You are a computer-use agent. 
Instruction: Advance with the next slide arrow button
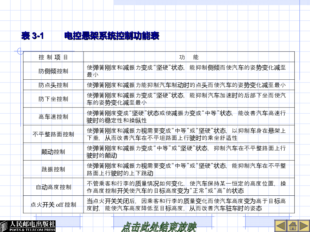304,226
